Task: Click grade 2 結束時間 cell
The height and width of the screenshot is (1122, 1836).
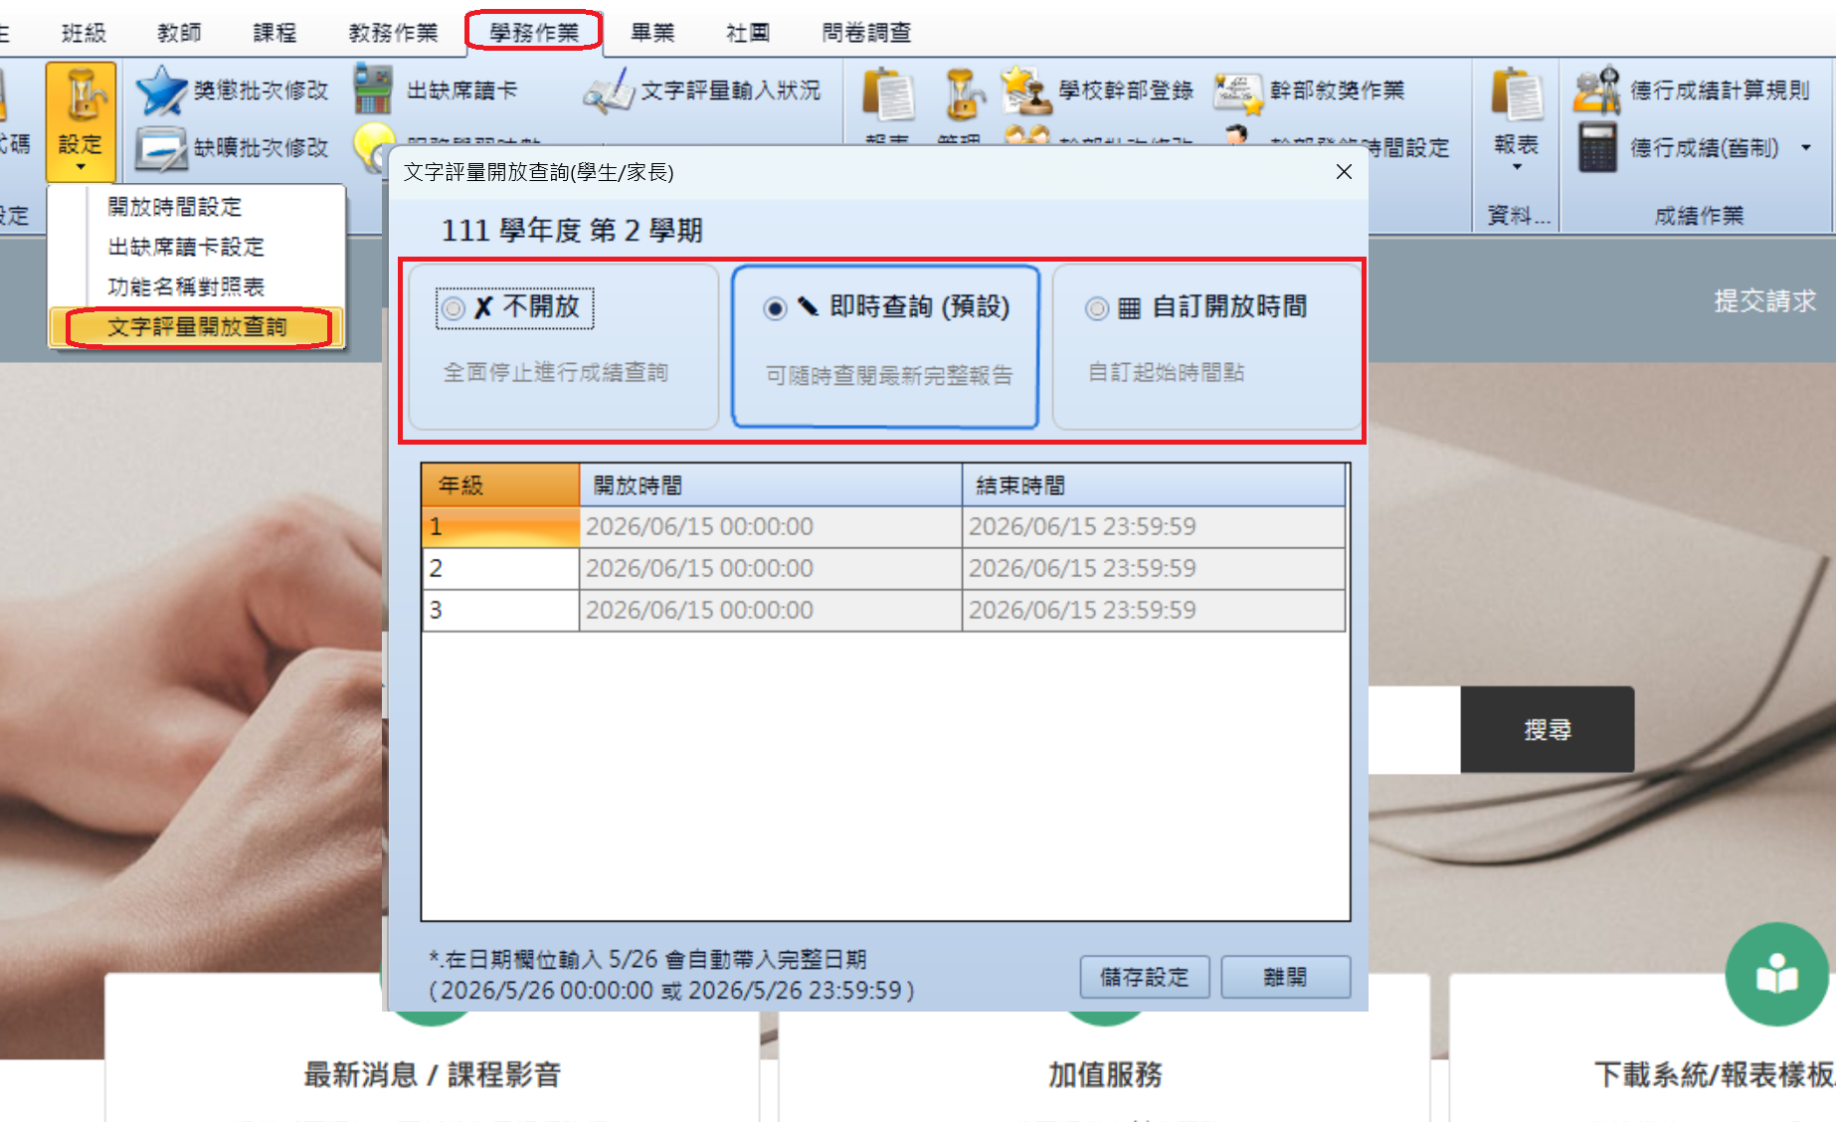Action: click(1154, 569)
